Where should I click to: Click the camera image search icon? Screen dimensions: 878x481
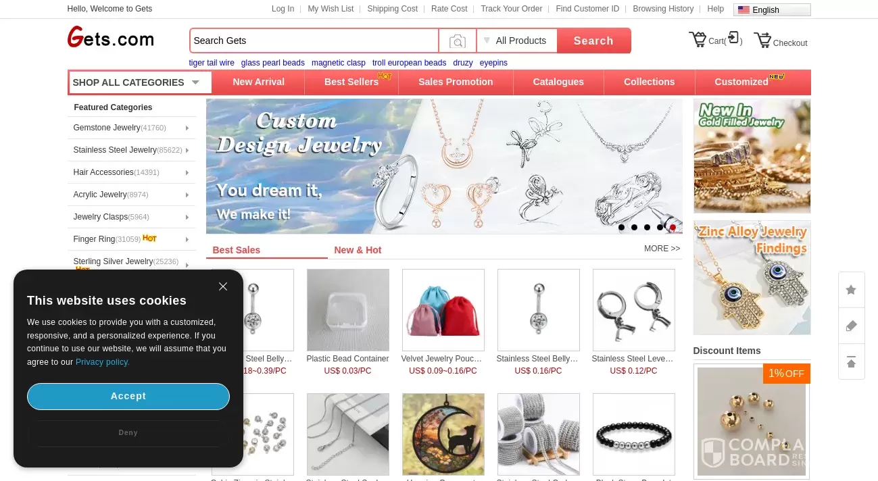point(458,41)
